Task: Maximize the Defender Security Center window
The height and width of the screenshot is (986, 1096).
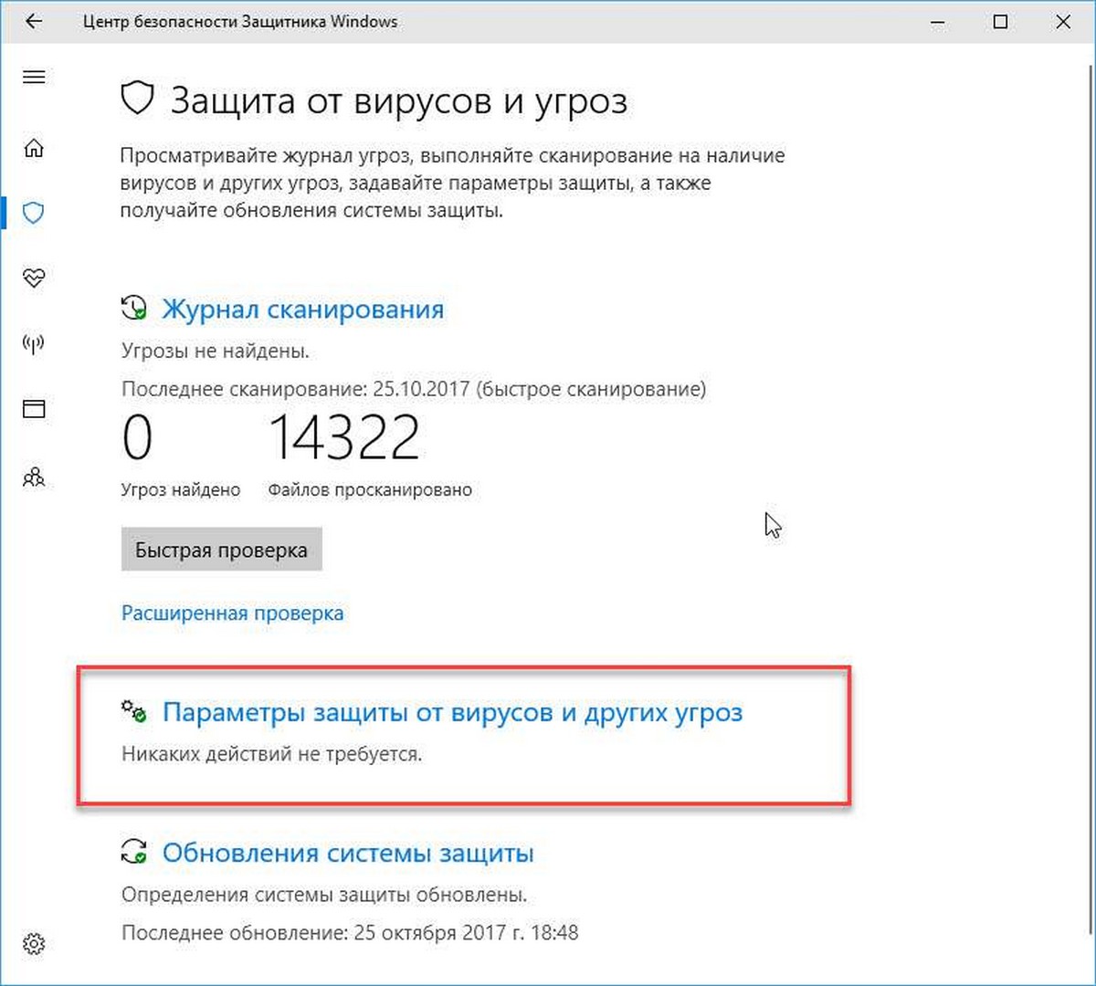Action: click(1001, 22)
